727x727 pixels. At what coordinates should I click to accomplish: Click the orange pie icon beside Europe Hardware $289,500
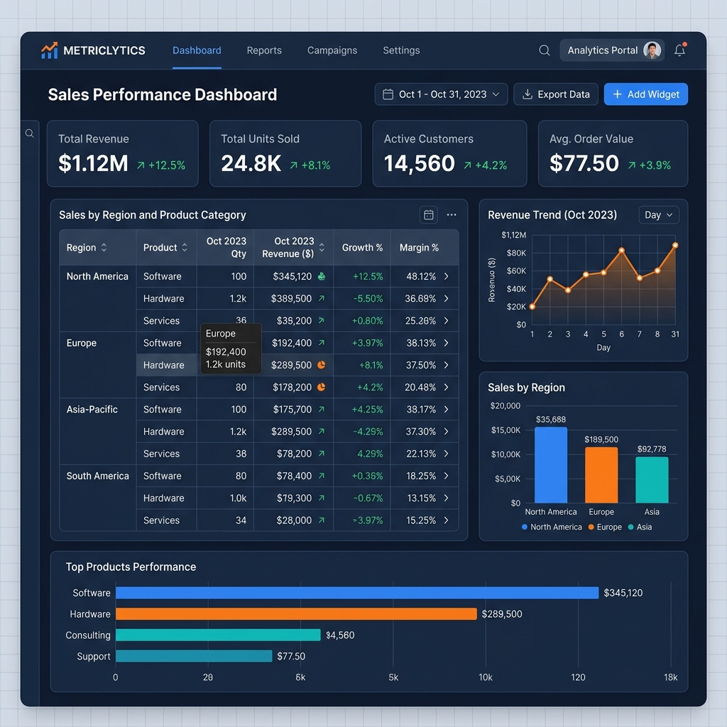(x=321, y=365)
